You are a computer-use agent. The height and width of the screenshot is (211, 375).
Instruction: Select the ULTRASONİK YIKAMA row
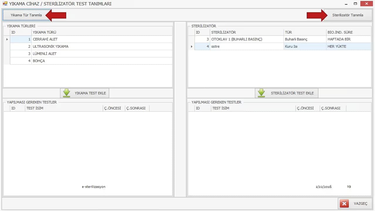[91, 47]
